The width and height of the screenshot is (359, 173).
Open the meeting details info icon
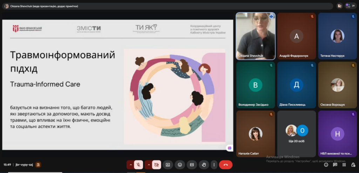point(326,165)
